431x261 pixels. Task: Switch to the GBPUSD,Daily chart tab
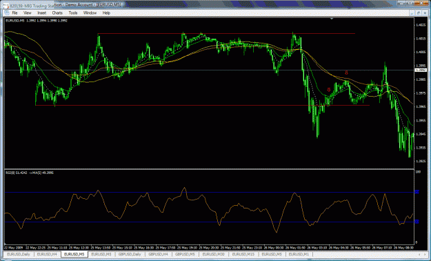pos(130,254)
